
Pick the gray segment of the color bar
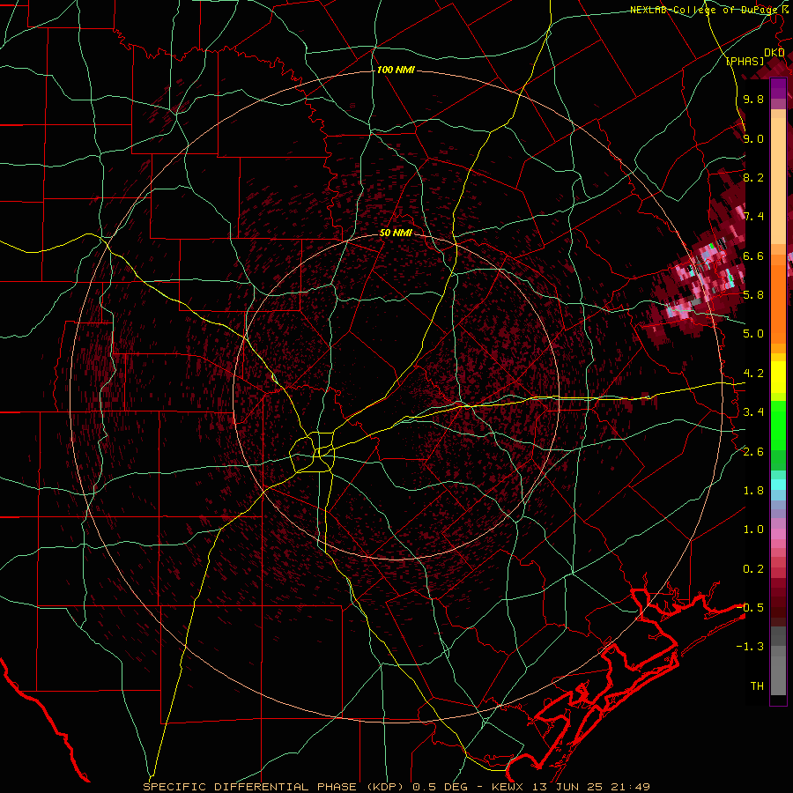coord(778,660)
